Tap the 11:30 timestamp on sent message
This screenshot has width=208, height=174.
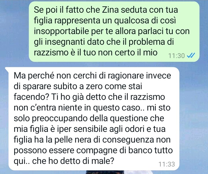[177, 56]
